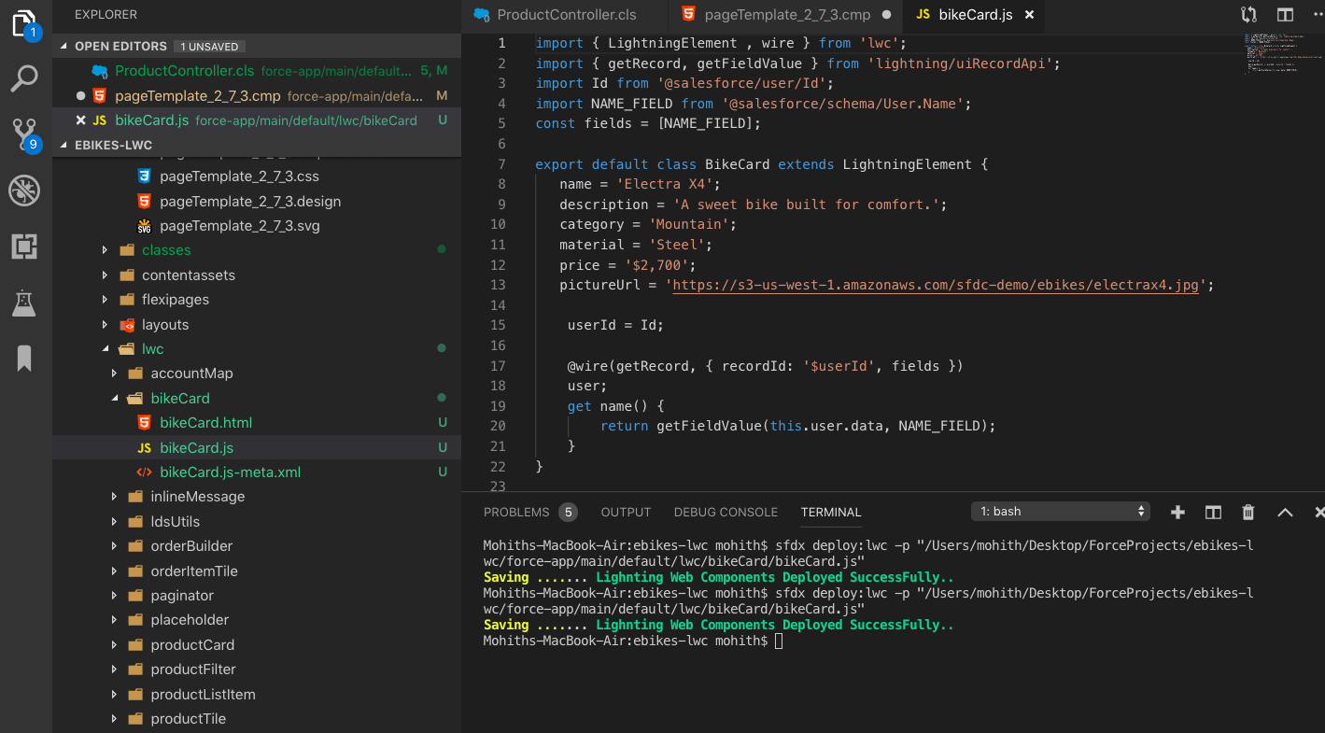
Task: Open changes compare icon in editor toolbar
Action: pos(1248,15)
